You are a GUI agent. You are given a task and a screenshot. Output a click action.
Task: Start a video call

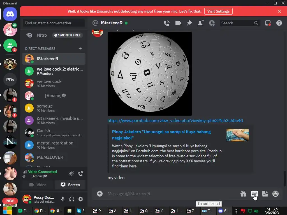tap(178, 23)
